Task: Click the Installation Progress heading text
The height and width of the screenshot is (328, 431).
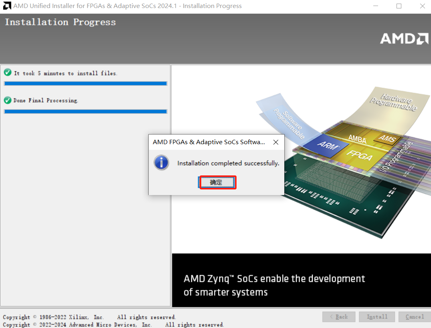Action: coord(60,22)
